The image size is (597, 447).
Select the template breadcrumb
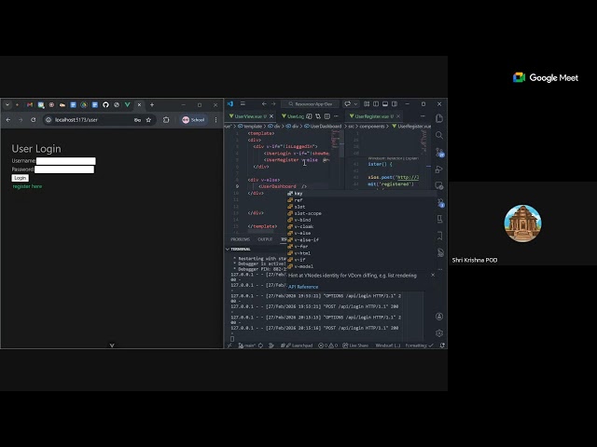(250, 127)
